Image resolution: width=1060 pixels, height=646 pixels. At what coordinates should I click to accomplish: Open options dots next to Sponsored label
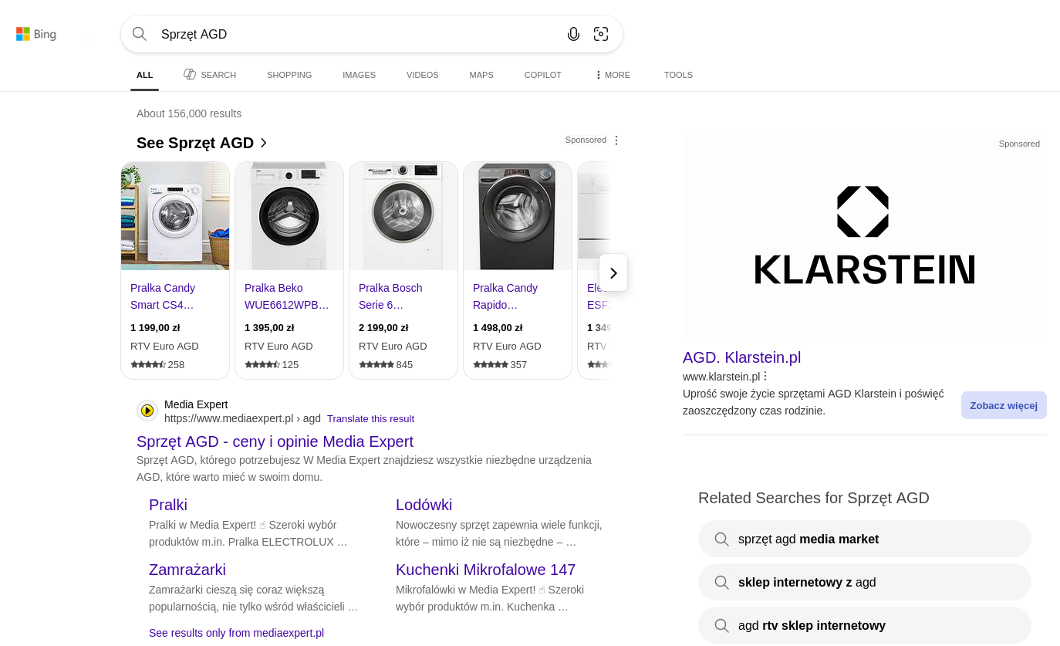click(x=616, y=140)
